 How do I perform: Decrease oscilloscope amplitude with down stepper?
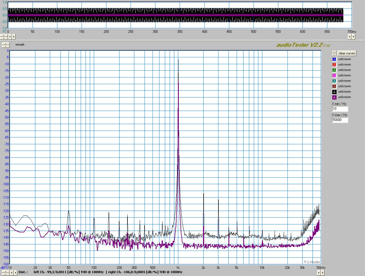point(4,38)
